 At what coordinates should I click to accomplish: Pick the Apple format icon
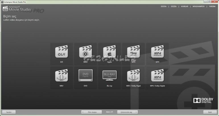point(109,51)
